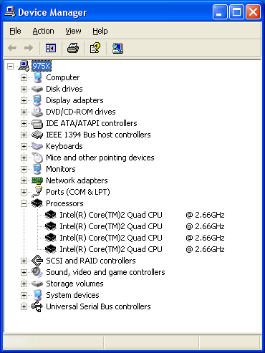
Task: Click the Monitors icon
Action: (x=37, y=169)
